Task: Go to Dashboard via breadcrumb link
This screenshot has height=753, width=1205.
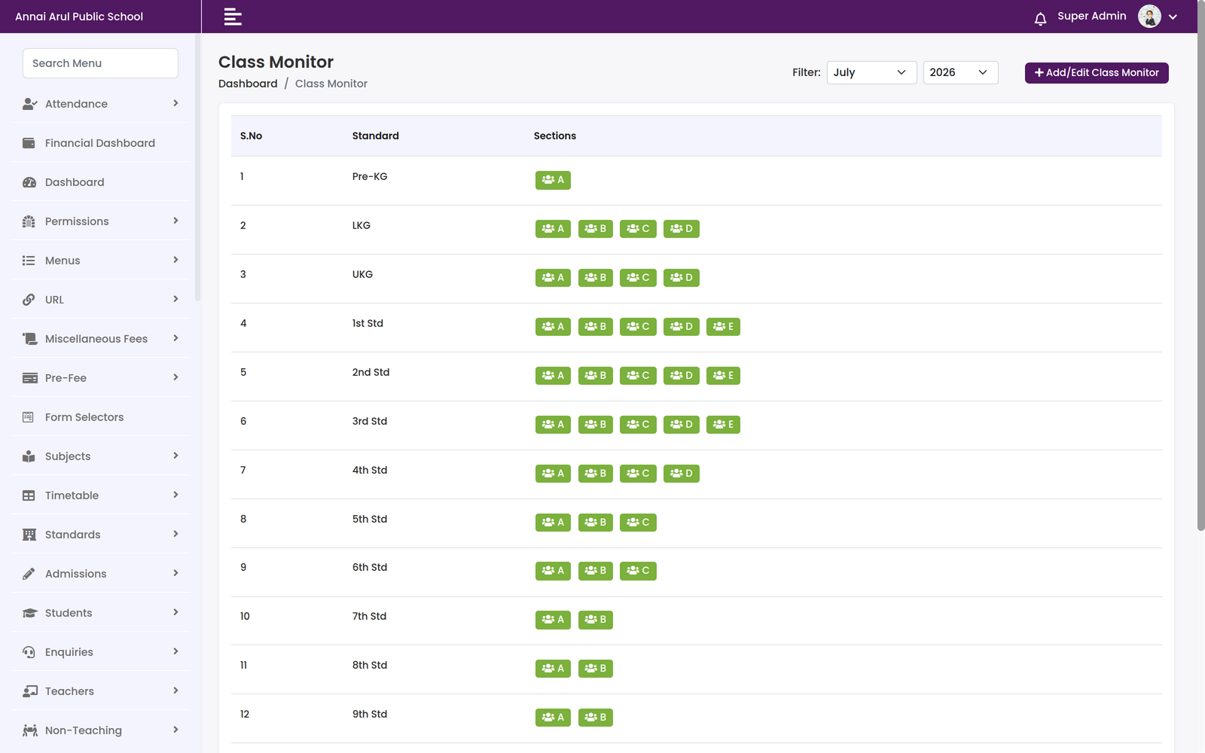Action: point(248,84)
